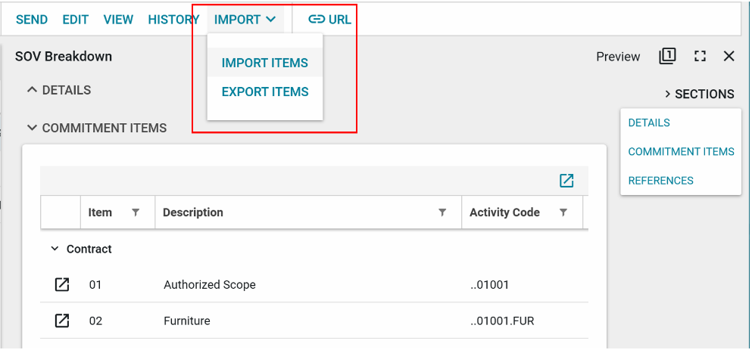The image size is (752, 350).
Task: Collapse the Contract group row
Action: point(55,249)
